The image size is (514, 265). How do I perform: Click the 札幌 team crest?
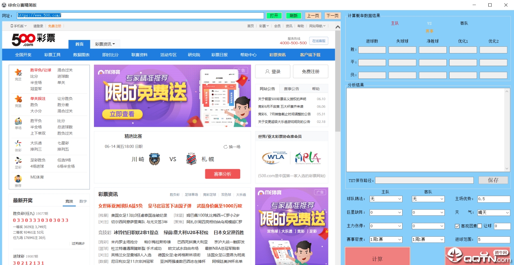point(191,159)
